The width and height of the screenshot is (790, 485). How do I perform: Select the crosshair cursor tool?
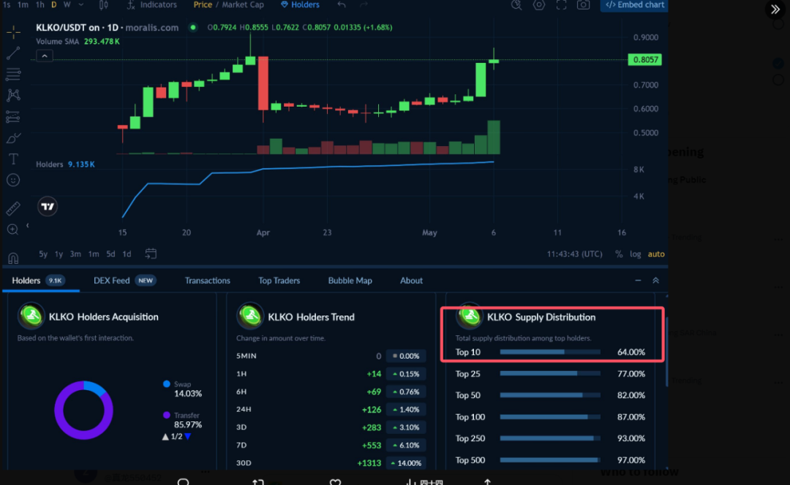pyautogui.click(x=13, y=32)
